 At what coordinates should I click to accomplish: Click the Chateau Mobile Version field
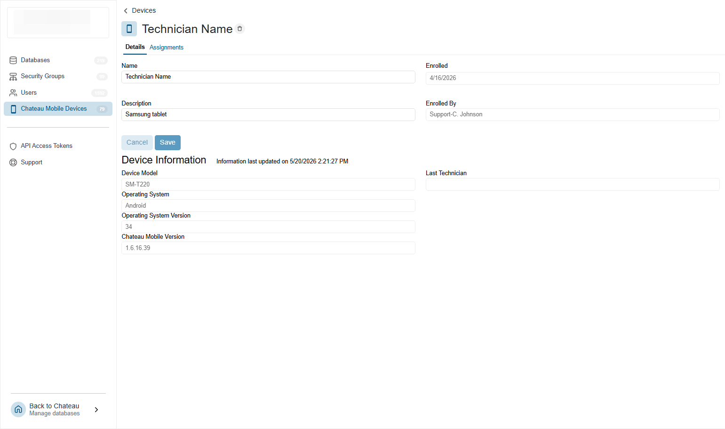click(x=268, y=248)
